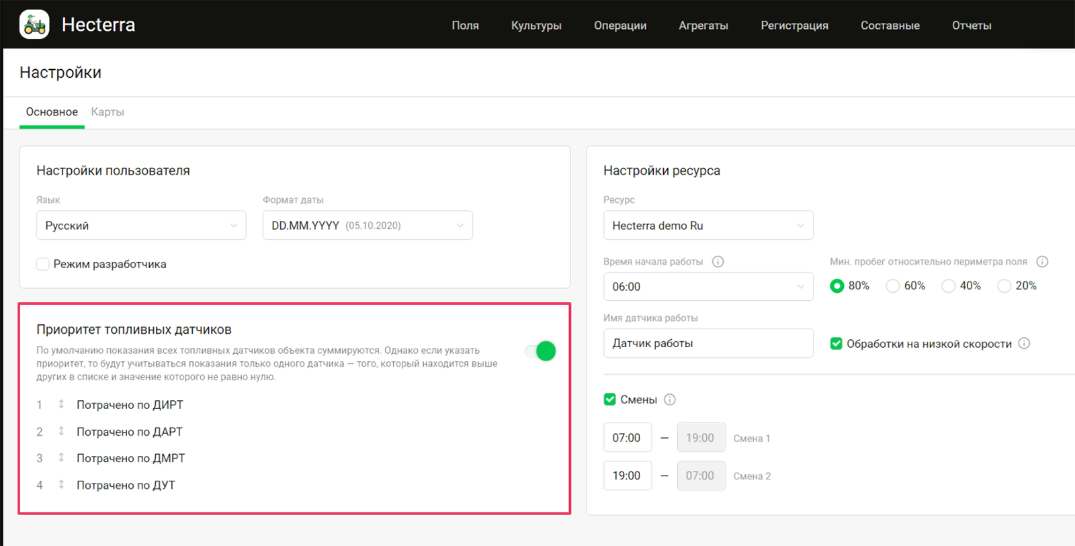The width and height of the screenshot is (1075, 546).
Task: Click the Настройки ресурса heading
Action: point(662,171)
